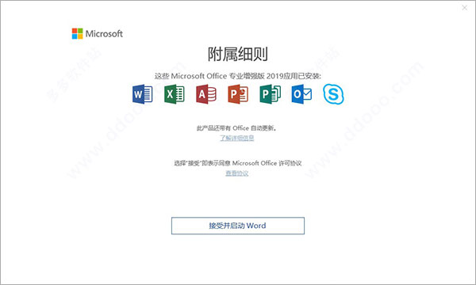Click the text 这些 Microsoft Office 专业增强版 2019应用已安装
The width and height of the screenshot is (476, 285).
238,76
